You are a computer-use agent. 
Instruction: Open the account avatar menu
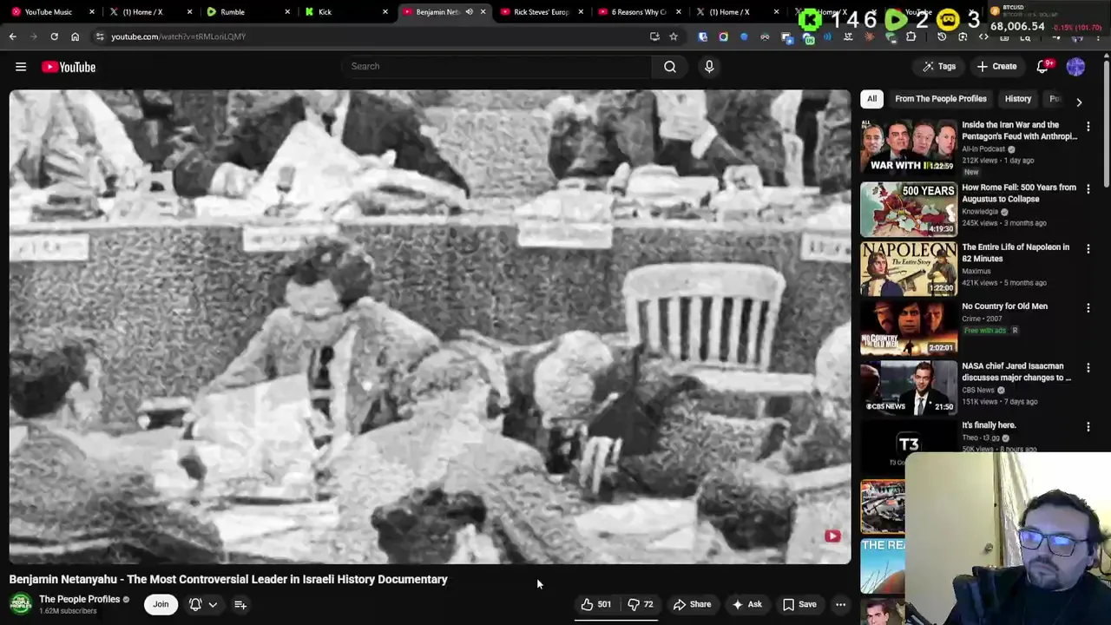pyautogui.click(x=1075, y=67)
